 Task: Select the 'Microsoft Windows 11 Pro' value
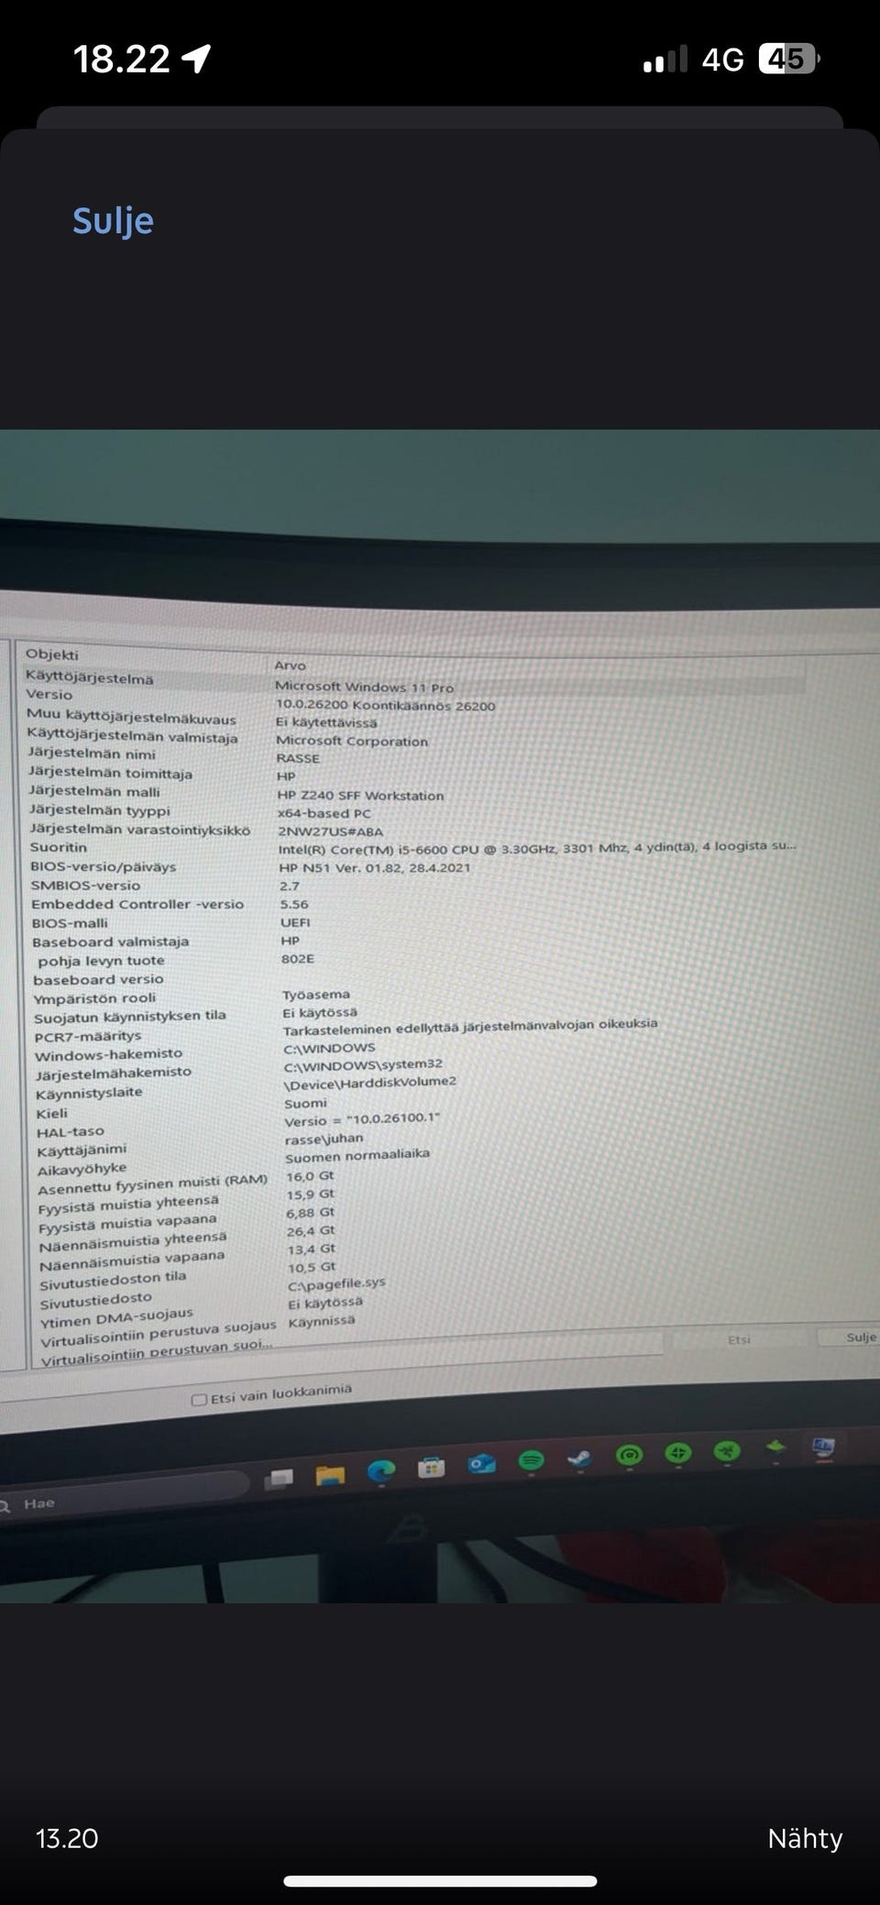tap(364, 687)
